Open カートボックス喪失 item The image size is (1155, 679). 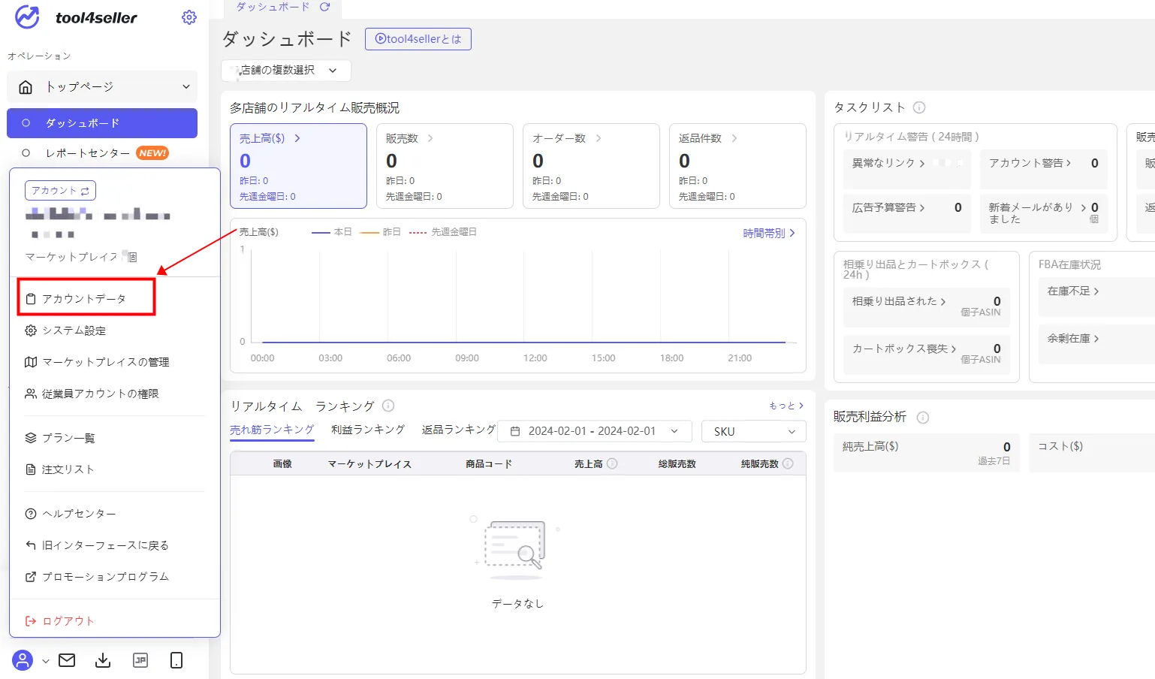(927, 355)
